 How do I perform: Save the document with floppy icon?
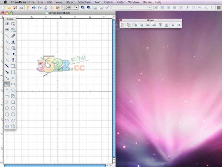click(15, 7)
